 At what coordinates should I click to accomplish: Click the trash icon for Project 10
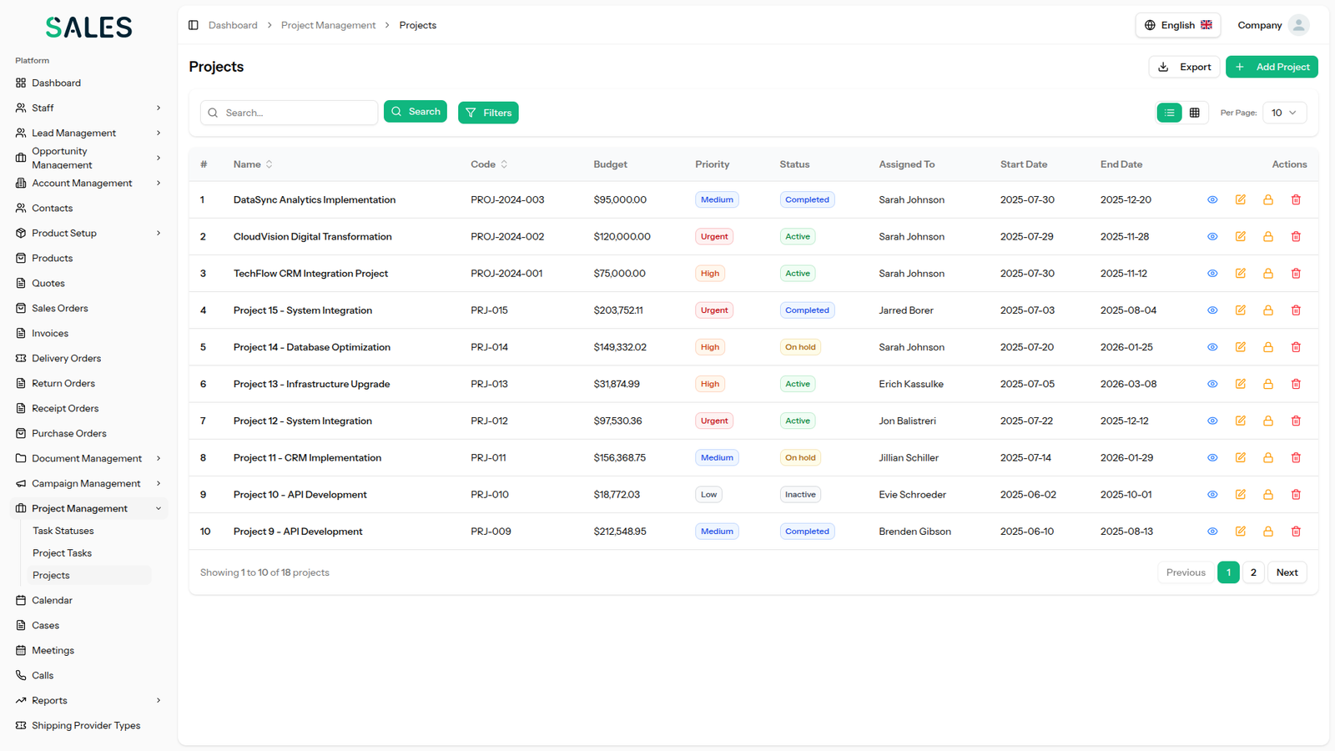pyautogui.click(x=1296, y=495)
